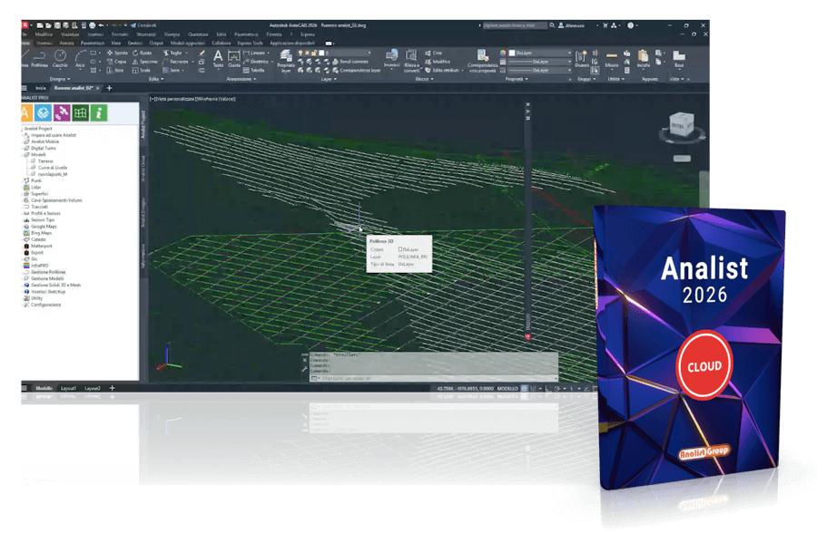Screen dimensions: 817x543
Task: Open the DaLayer color dropdown
Action: 536,52
